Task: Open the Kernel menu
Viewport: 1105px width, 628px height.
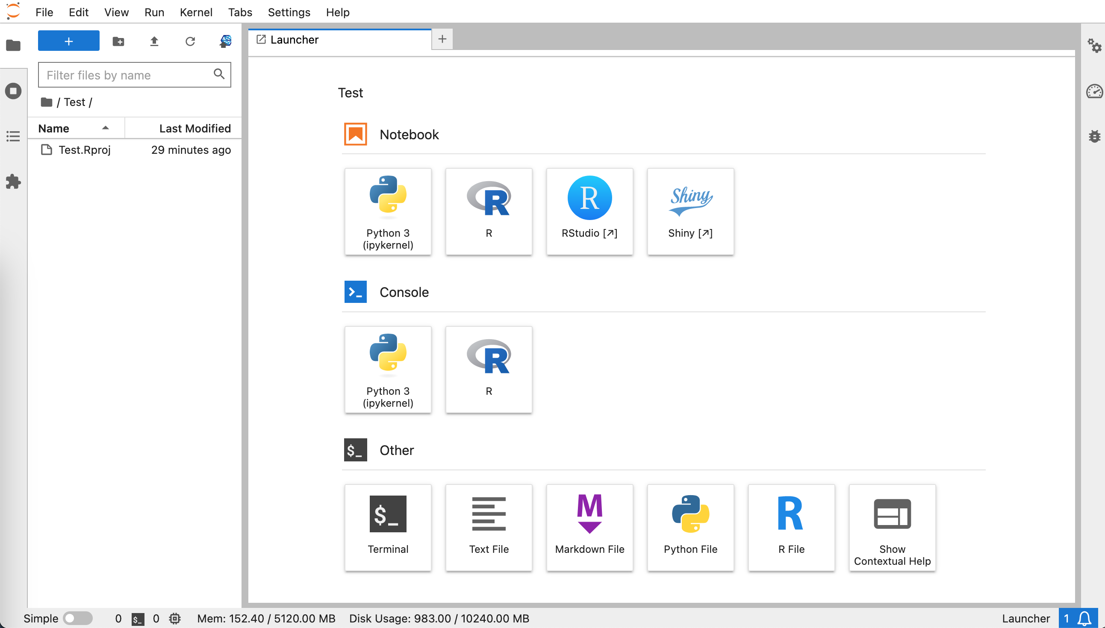Action: click(196, 12)
